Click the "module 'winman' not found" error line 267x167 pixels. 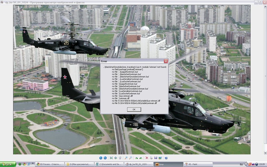coord(135,67)
